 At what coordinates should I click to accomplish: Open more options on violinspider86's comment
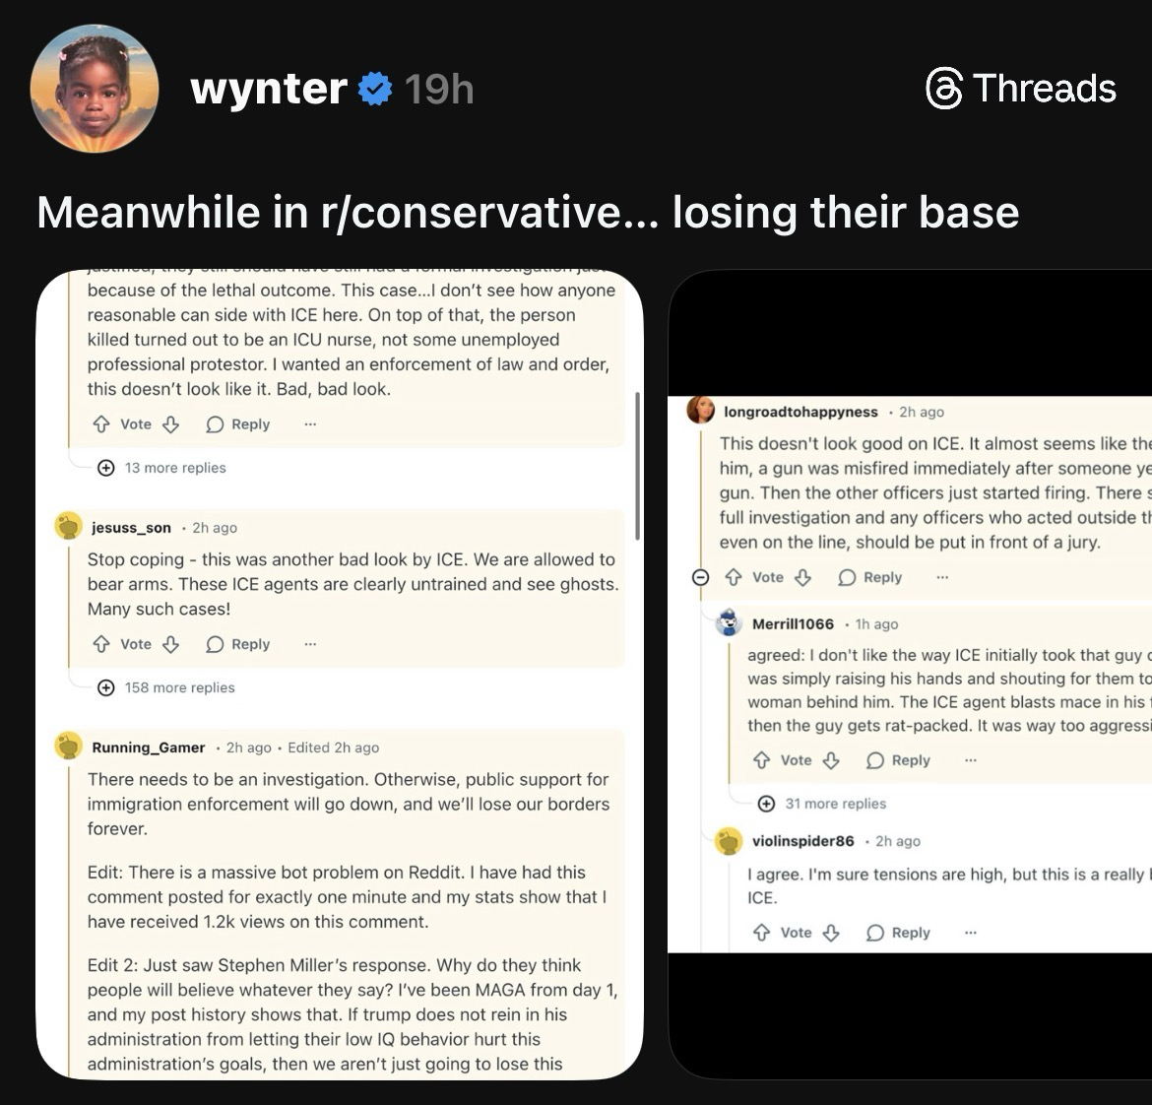[970, 933]
